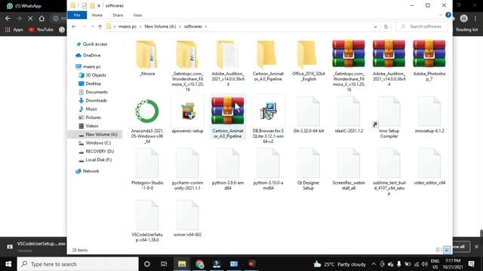The image size is (483, 271).
Task: Switch to details view layout
Action: 438,250
